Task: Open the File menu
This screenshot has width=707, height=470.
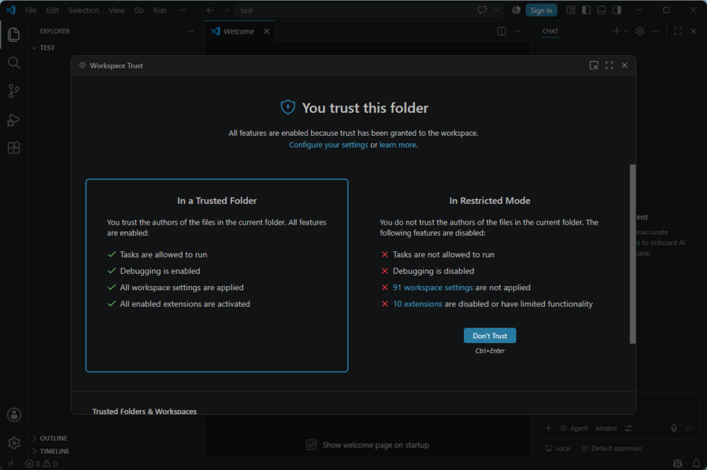Action: pyautogui.click(x=31, y=10)
